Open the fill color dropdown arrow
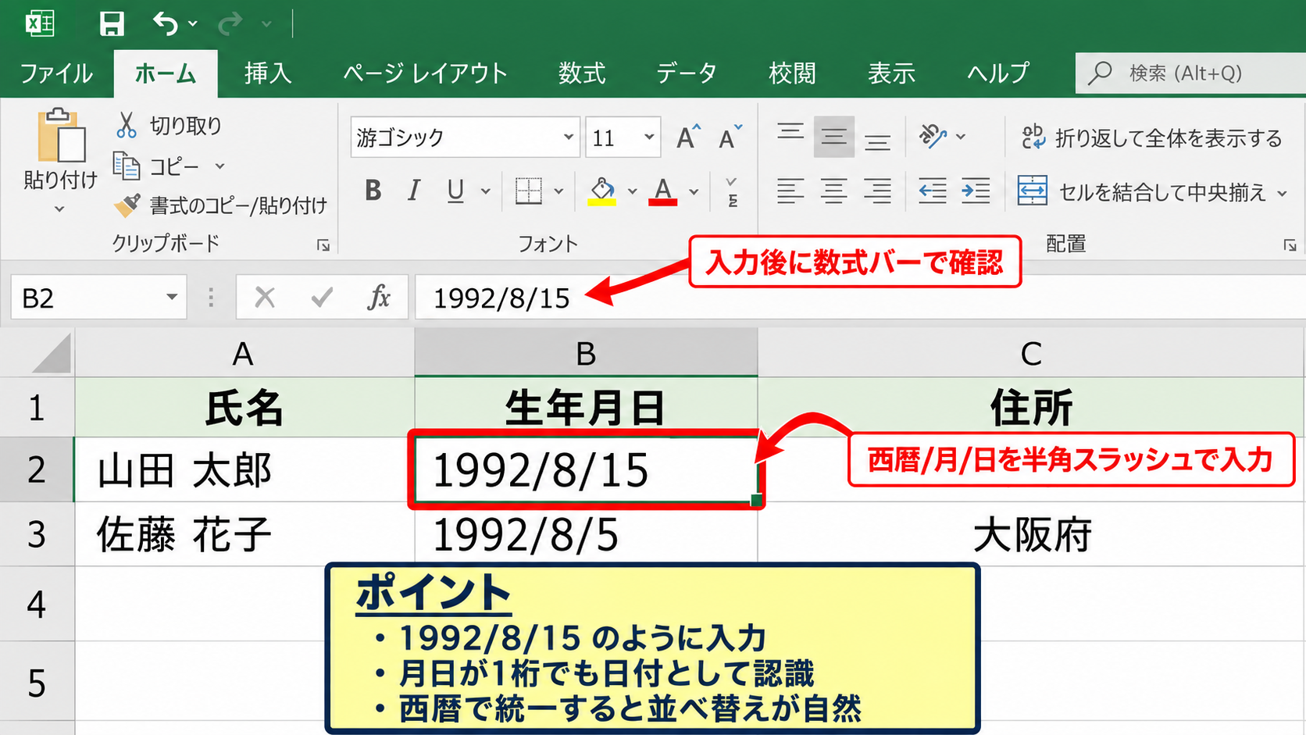 pos(632,191)
